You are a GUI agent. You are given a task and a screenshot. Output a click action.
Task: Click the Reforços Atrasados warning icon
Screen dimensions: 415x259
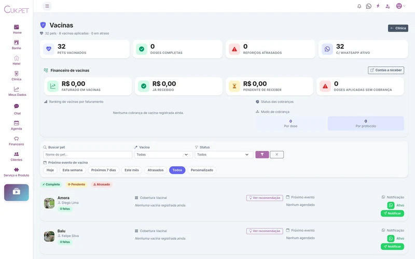234,49
